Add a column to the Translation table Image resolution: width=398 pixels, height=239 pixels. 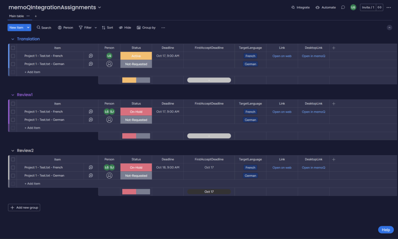tap(333, 48)
